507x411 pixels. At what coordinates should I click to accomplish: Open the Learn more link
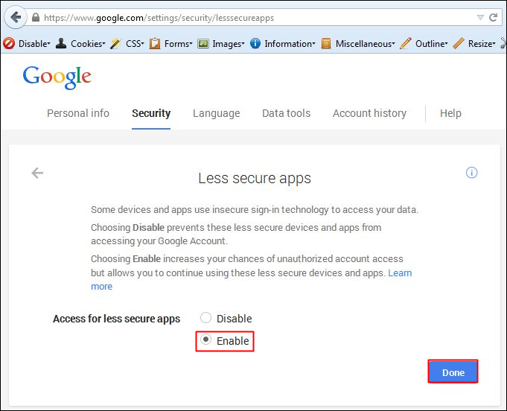[400, 273]
